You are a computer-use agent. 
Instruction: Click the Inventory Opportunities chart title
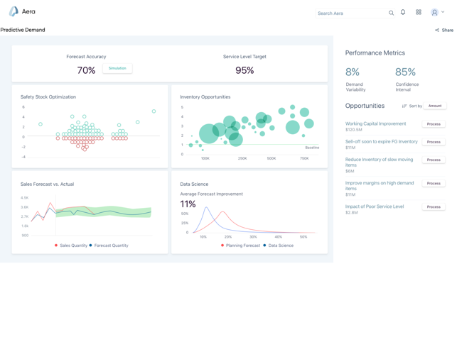[x=205, y=97]
